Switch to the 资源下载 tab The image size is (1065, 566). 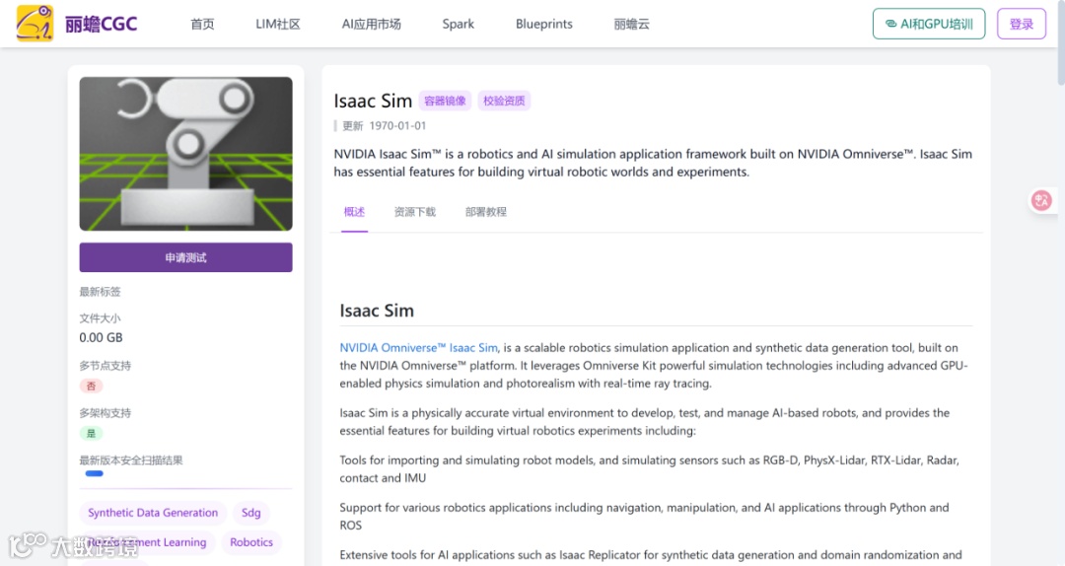click(x=414, y=212)
